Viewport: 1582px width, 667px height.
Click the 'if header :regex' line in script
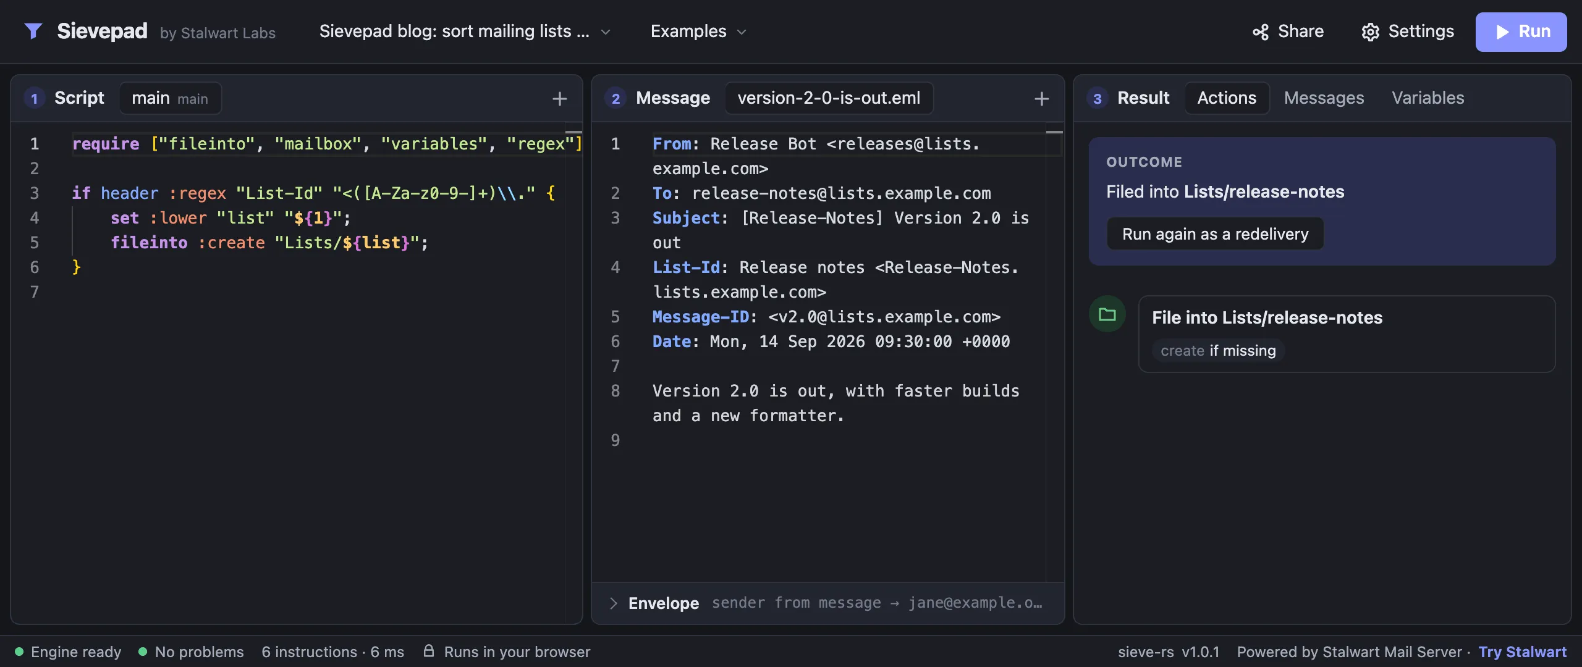pyautogui.click(x=313, y=193)
